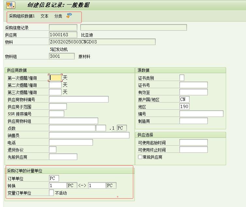
Task: Click the SAP menu icon beside the title
Action: tap(10, 5)
